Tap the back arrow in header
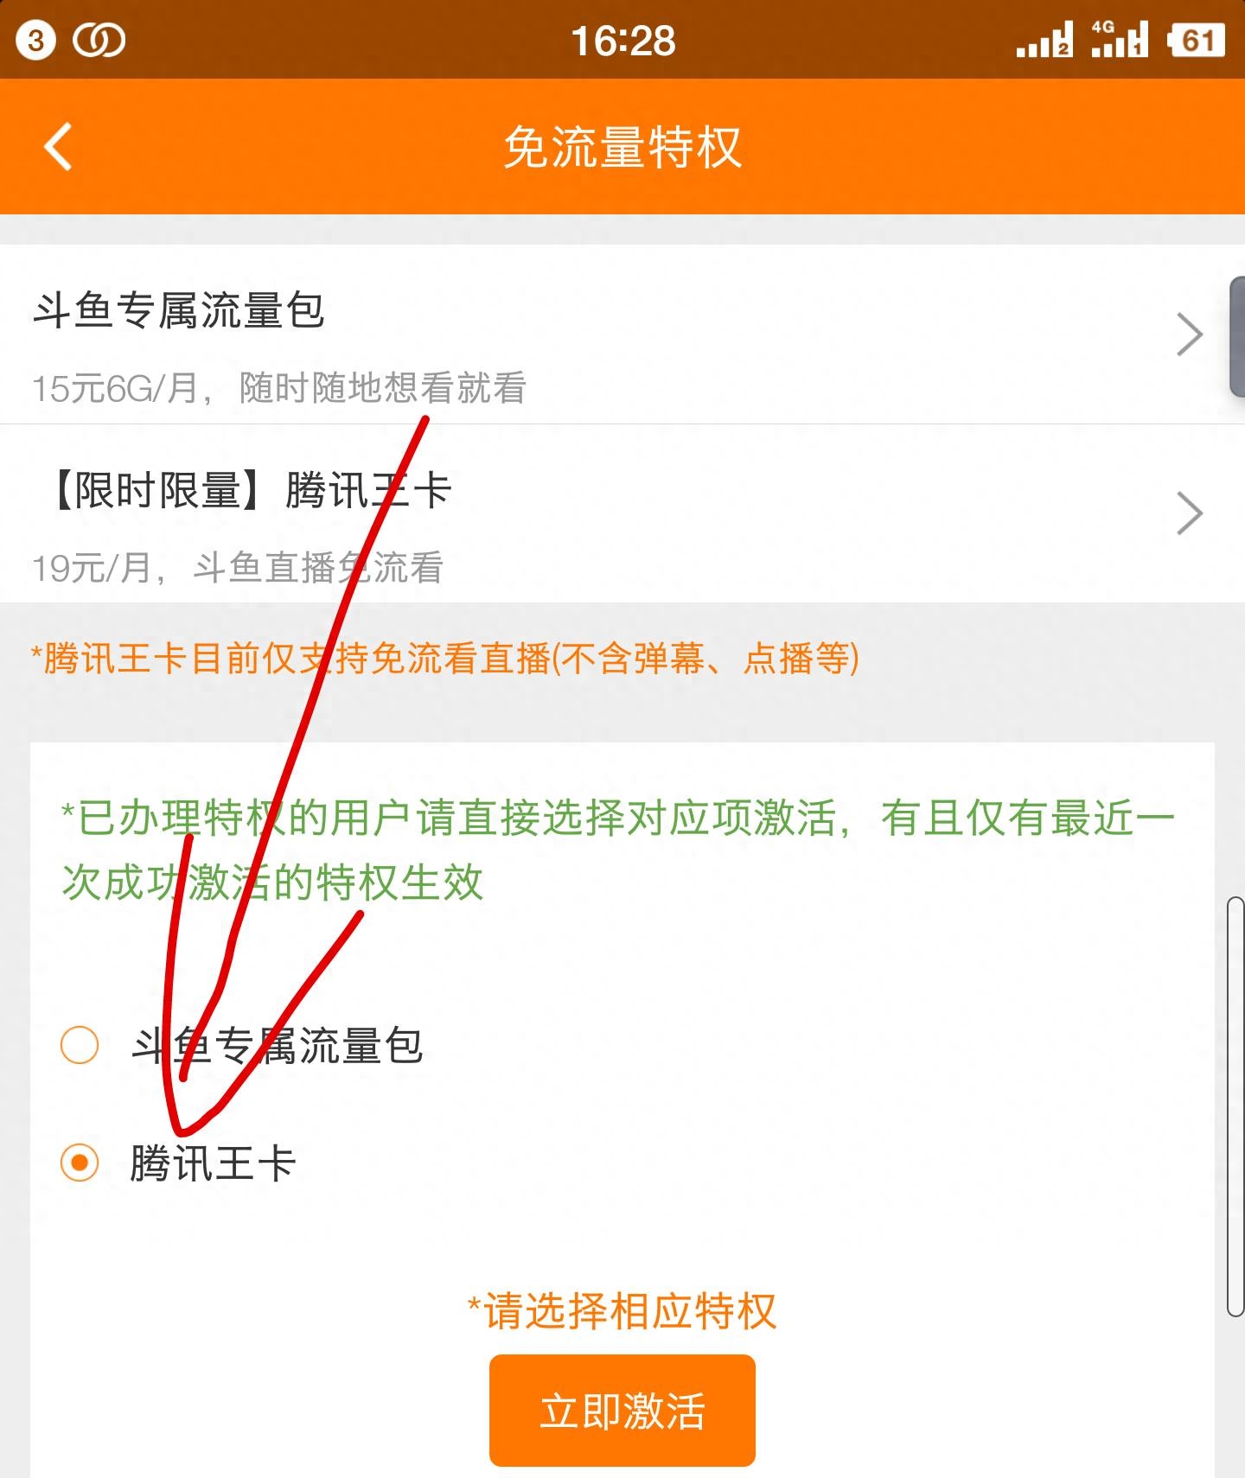Viewport: 1245px width, 1478px height. tap(58, 147)
